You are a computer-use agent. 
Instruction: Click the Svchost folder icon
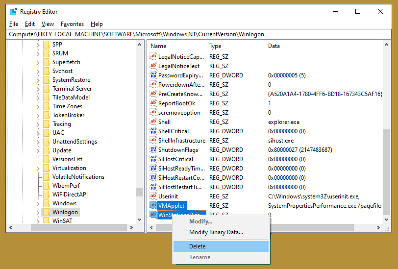click(x=46, y=71)
